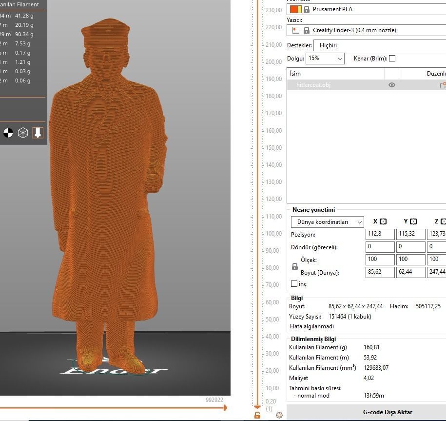Open the Prusament PLA filament dropdown
Viewport: 446px width, 421px height.
pyautogui.click(x=367, y=9)
